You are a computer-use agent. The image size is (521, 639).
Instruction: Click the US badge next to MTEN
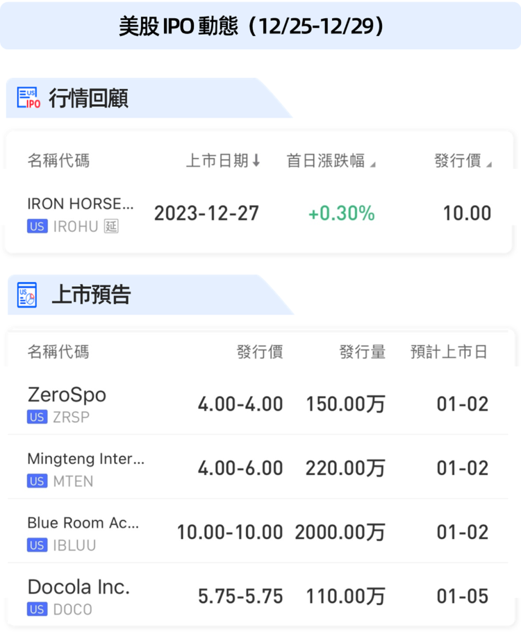(x=38, y=481)
